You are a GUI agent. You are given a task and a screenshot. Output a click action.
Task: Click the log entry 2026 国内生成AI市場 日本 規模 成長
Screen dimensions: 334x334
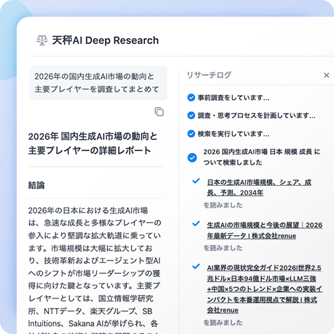262,157
